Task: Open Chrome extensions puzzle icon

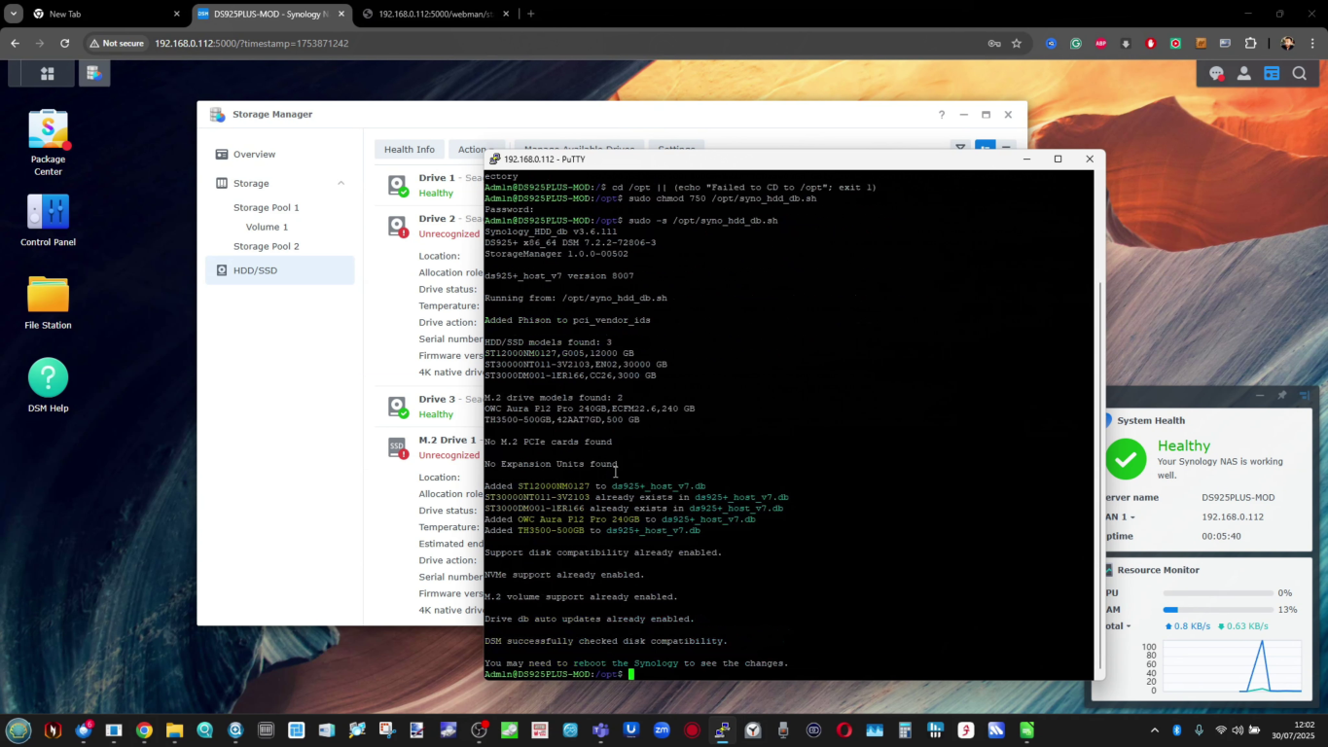Action: point(1251,43)
